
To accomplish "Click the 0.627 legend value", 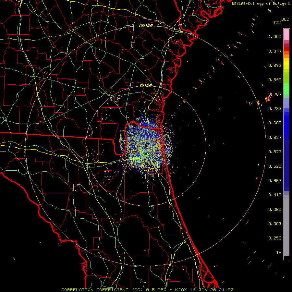I will pyautogui.click(x=275, y=138).
